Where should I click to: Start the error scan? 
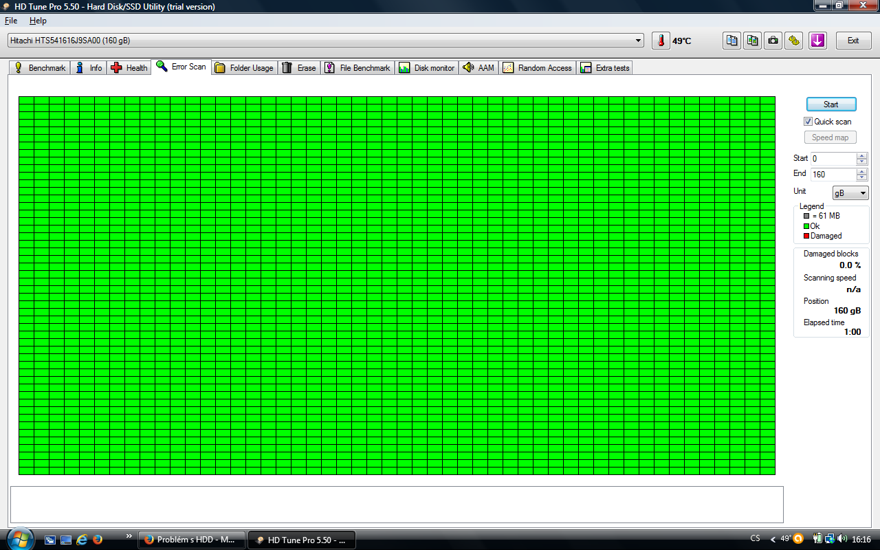click(831, 104)
